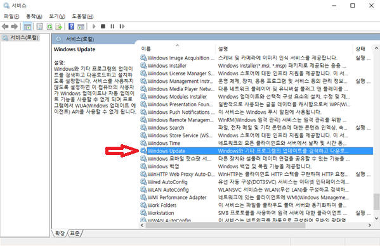Start the service with the play icon

pos(94,27)
